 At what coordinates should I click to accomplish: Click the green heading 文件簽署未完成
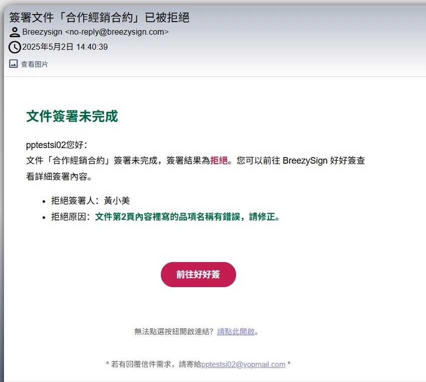72,116
